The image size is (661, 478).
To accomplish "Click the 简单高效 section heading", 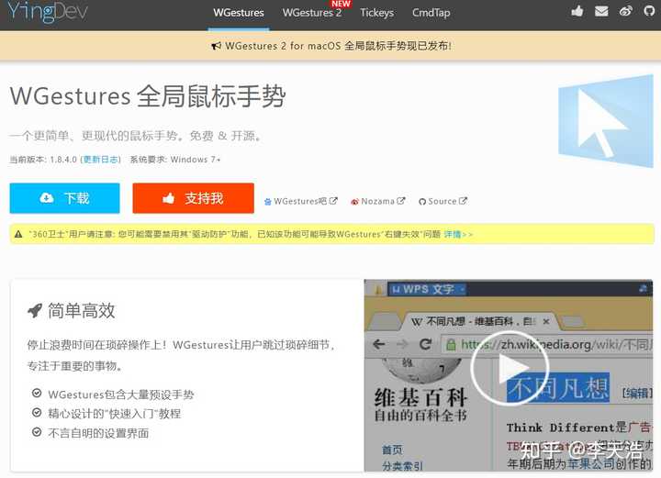I will (x=81, y=311).
